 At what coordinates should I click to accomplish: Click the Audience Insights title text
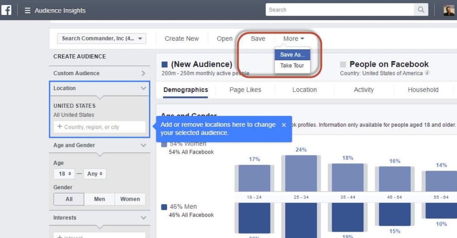[60, 11]
